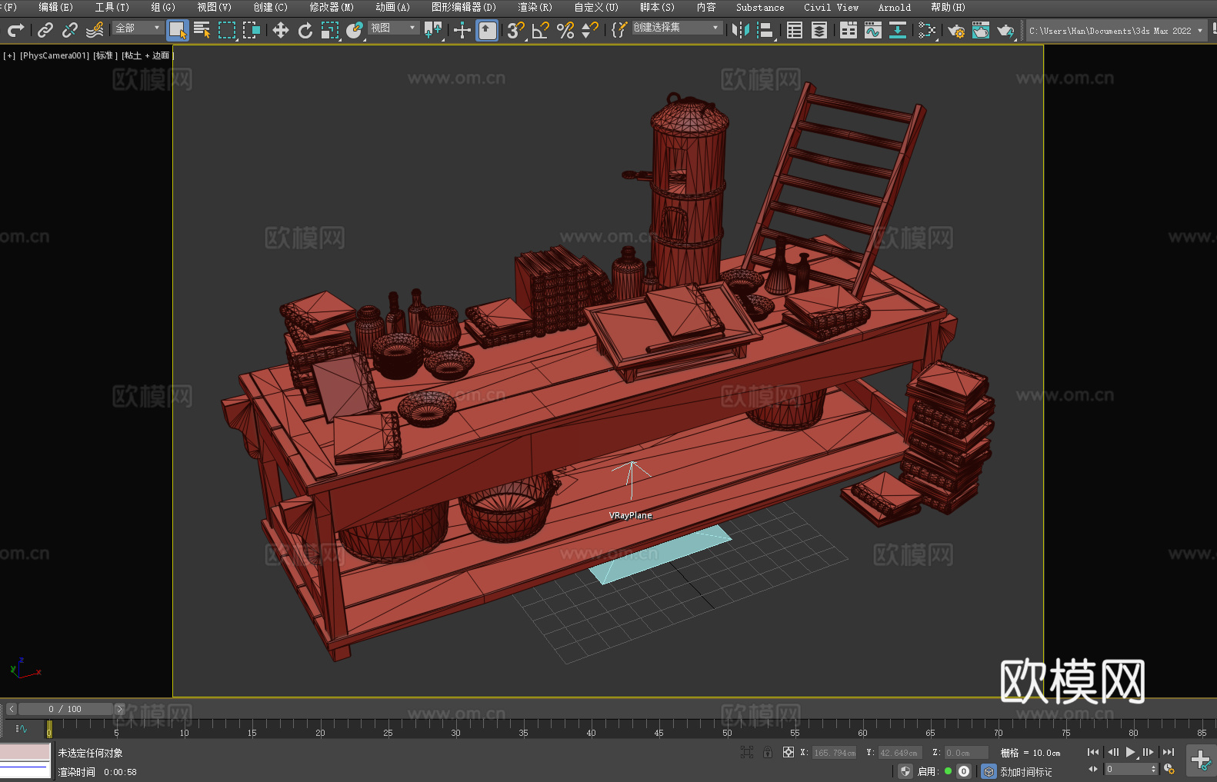1217x782 pixels.
Task: Click the time slider previous frame arrow
Action: 12,709
